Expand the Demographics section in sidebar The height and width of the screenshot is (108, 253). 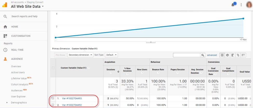[7, 103]
